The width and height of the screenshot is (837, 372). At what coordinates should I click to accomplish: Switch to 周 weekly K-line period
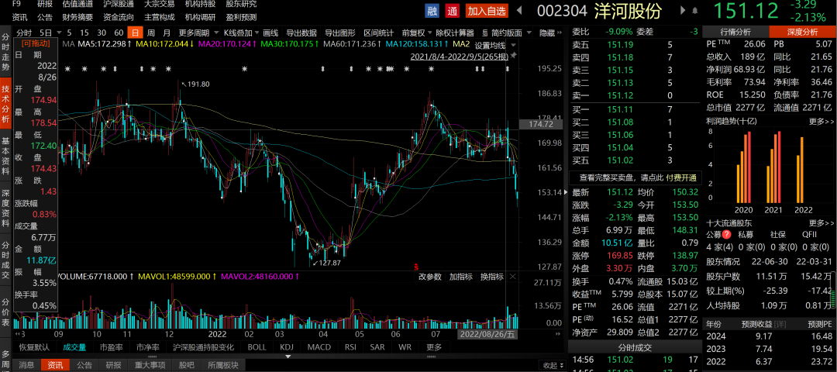(151, 33)
